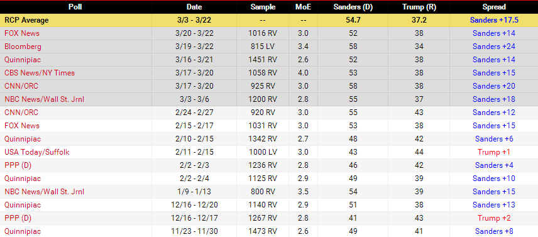Open the Sanders +17.5 RCP Average spread
This screenshot has height=237, width=538.
(494, 20)
